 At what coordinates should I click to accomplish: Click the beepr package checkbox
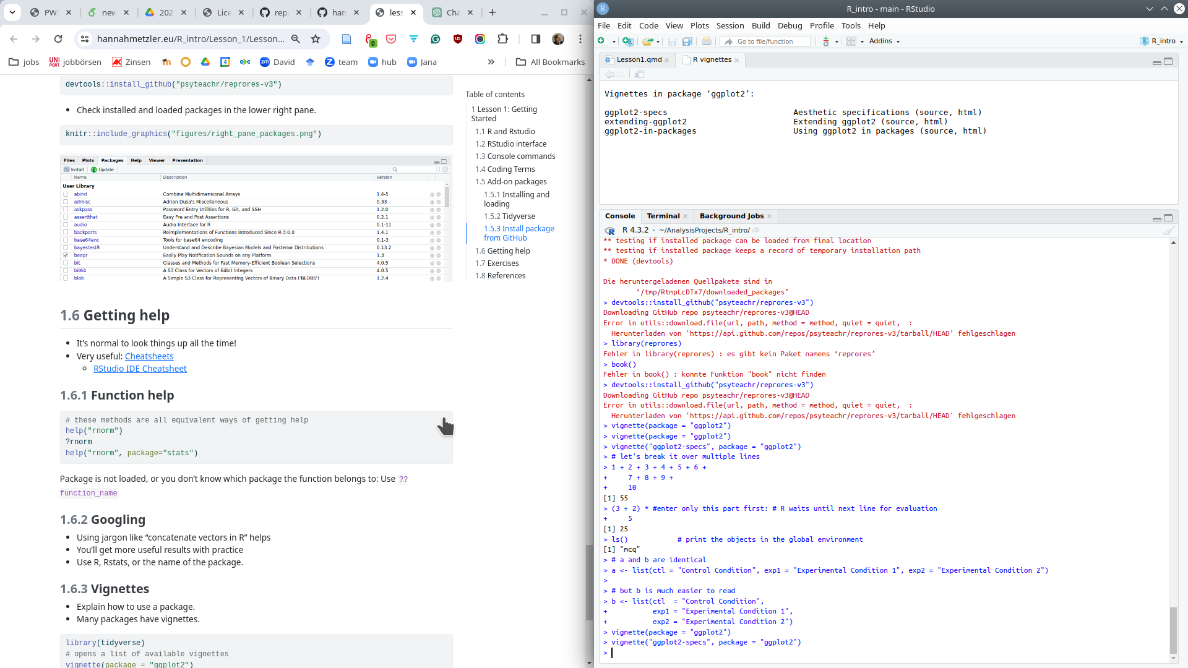[66, 255]
